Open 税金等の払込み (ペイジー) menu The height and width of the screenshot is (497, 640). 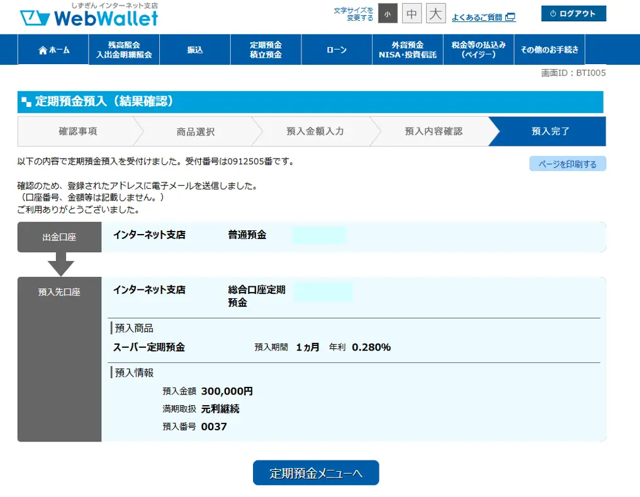click(x=478, y=50)
